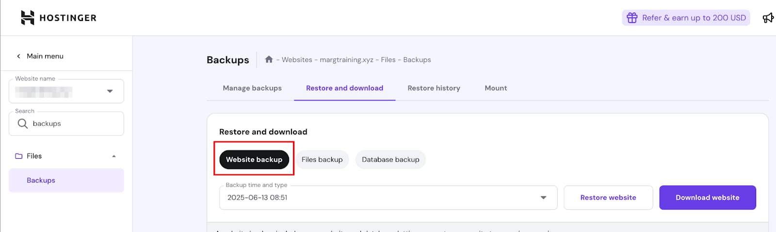Select the Database backup option
The height and width of the screenshot is (232, 776).
tap(390, 160)
